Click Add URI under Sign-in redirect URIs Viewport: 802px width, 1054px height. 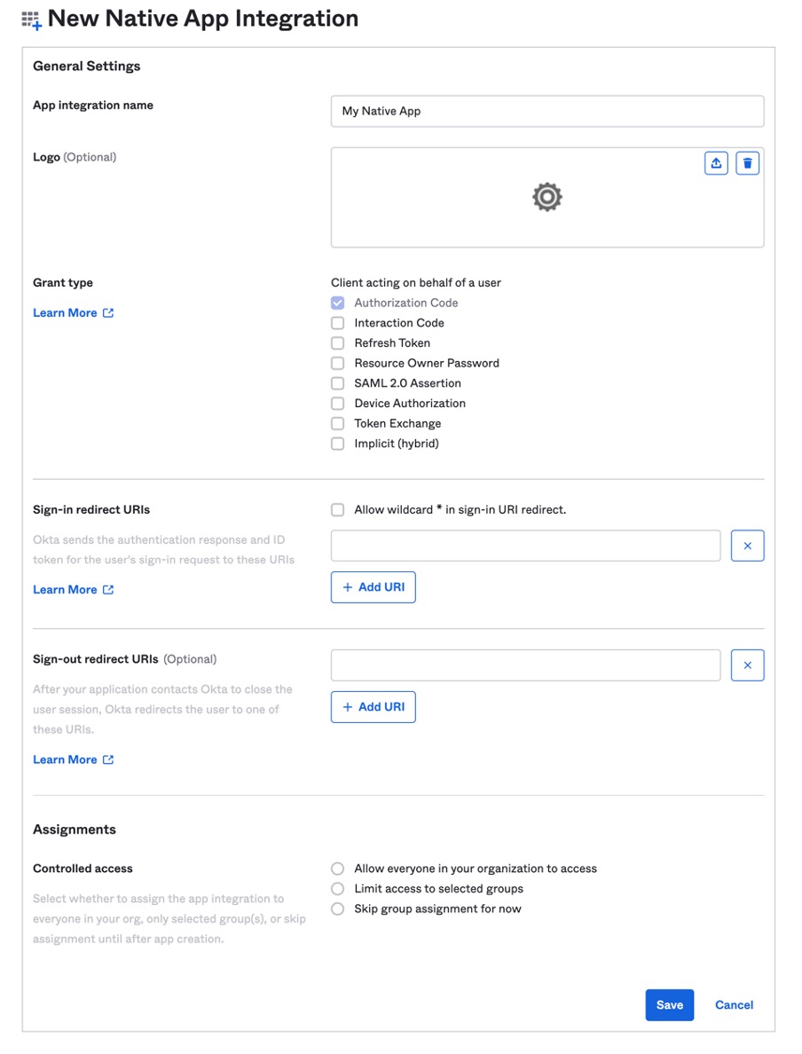pyautogui.click(x=373, y=587)
